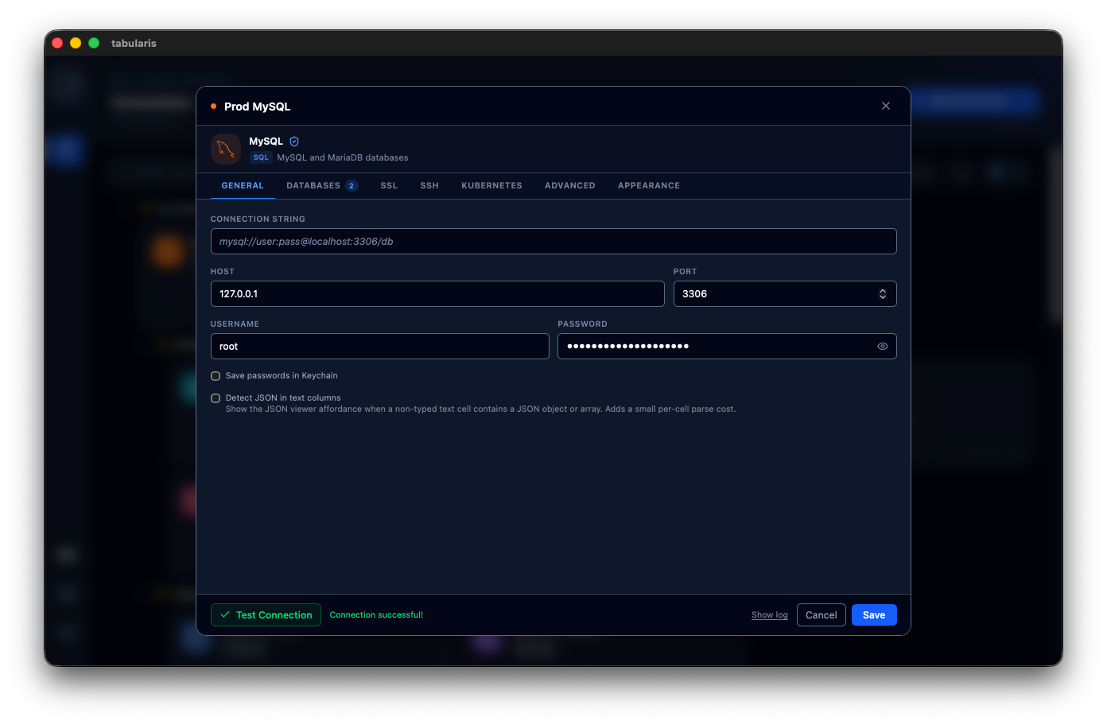Open the Show log link
Viewport: 1107px width, 725px height.
770,615
